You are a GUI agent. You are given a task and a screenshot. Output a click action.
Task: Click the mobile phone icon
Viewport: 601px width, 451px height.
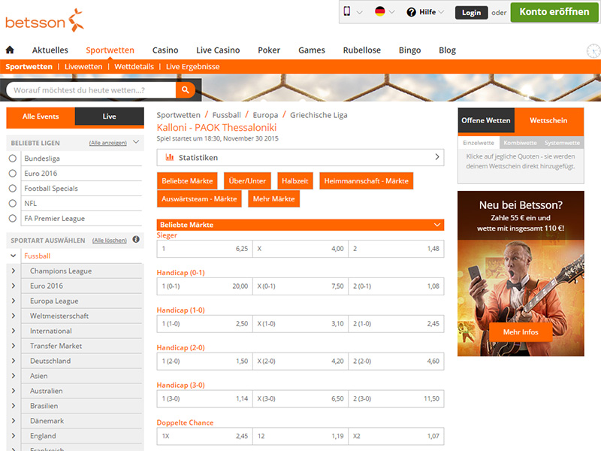347,11
